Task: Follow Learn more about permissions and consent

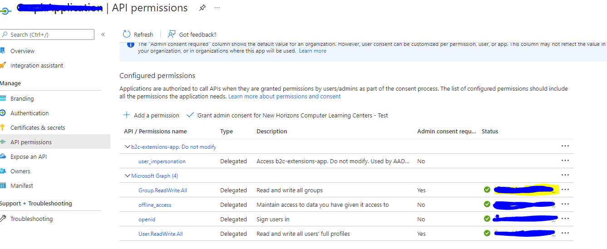Action: [x=284, y=96]
